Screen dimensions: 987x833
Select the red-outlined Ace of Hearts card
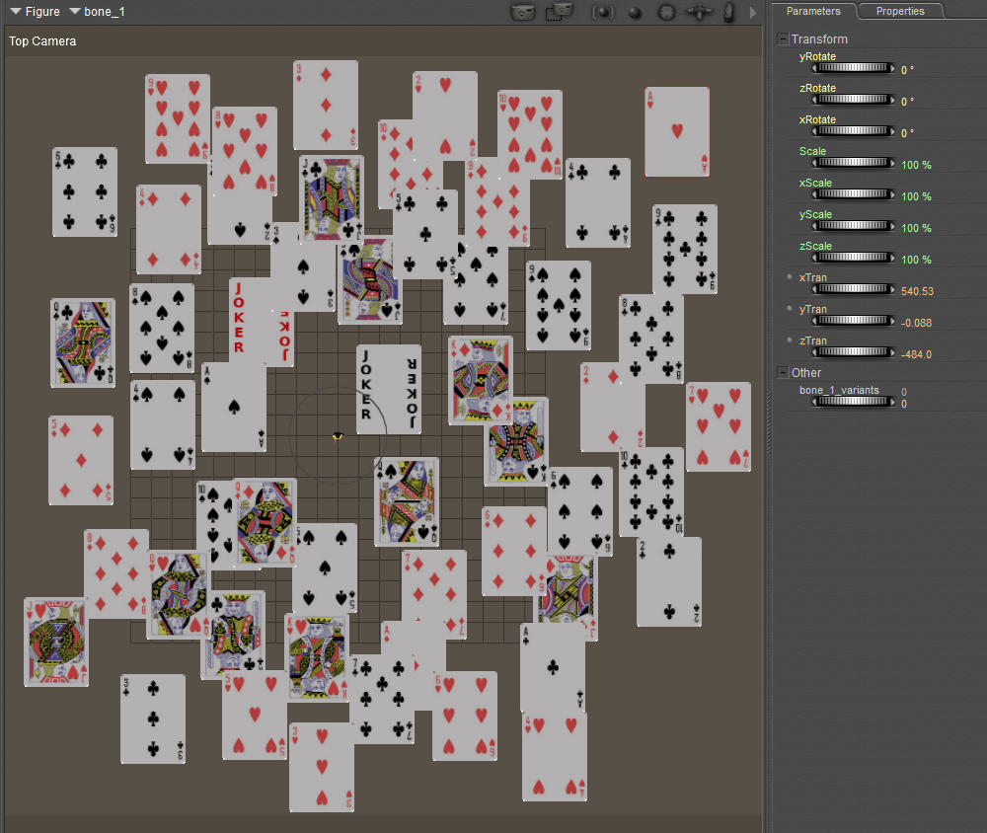[677, 131]
